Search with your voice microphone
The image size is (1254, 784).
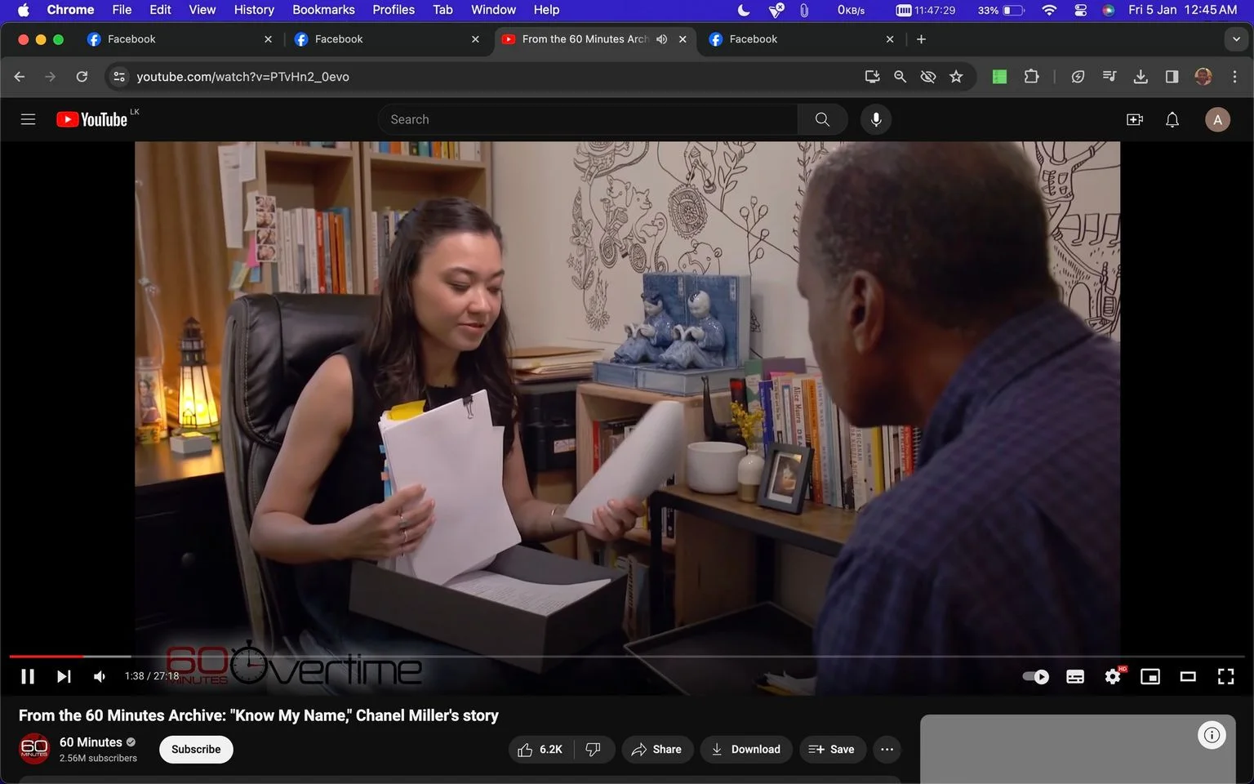click(876, 119)
